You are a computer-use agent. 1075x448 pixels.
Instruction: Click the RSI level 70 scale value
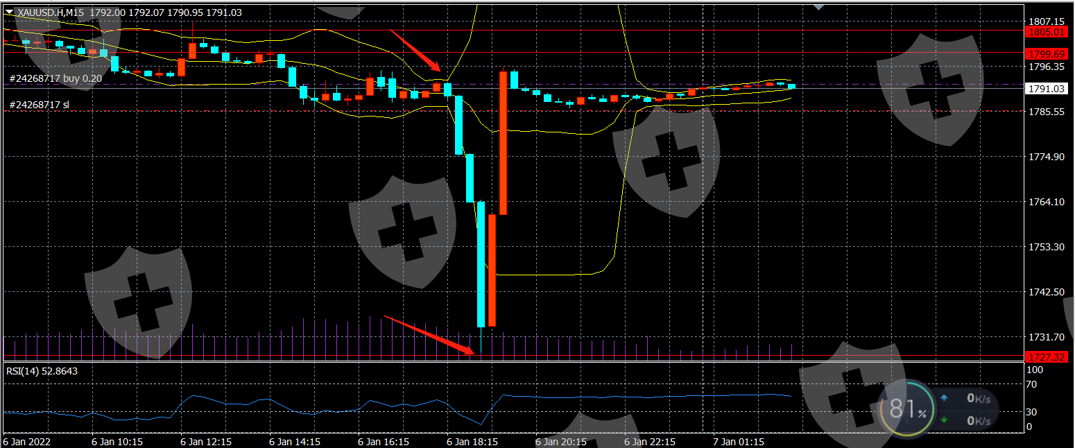[x=1031, y=384]
